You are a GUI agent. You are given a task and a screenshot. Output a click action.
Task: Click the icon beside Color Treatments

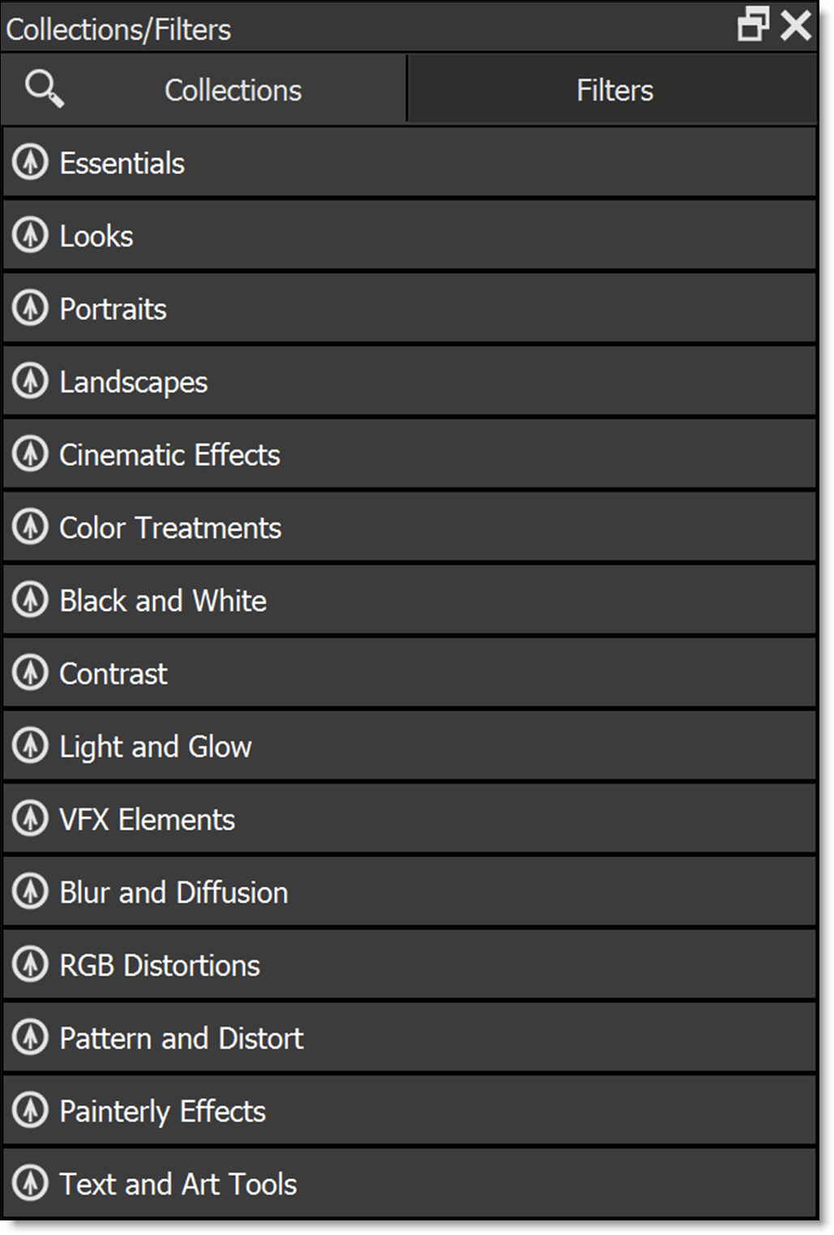(x=31, y=528)
